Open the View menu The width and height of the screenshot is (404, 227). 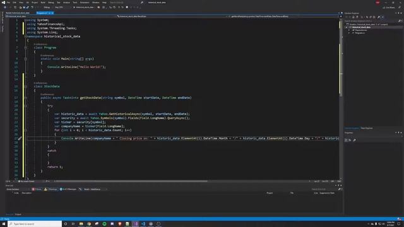[x=21, y=3]
